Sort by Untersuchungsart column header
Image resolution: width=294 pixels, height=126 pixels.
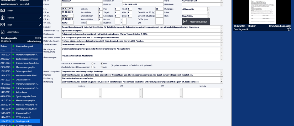point(28,46)
